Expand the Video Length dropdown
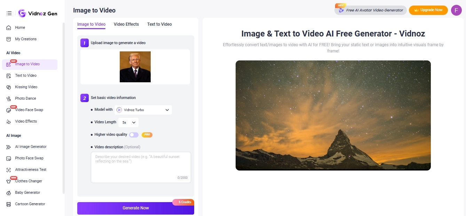Screen dimensions: 466x216 [x=128, y=122]
